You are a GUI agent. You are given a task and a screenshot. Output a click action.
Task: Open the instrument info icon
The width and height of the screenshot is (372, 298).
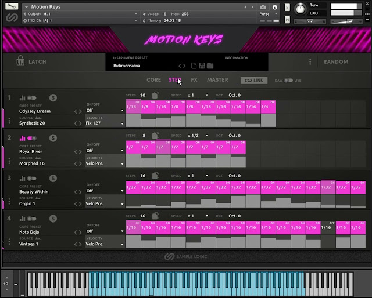(x=275, y=7)
